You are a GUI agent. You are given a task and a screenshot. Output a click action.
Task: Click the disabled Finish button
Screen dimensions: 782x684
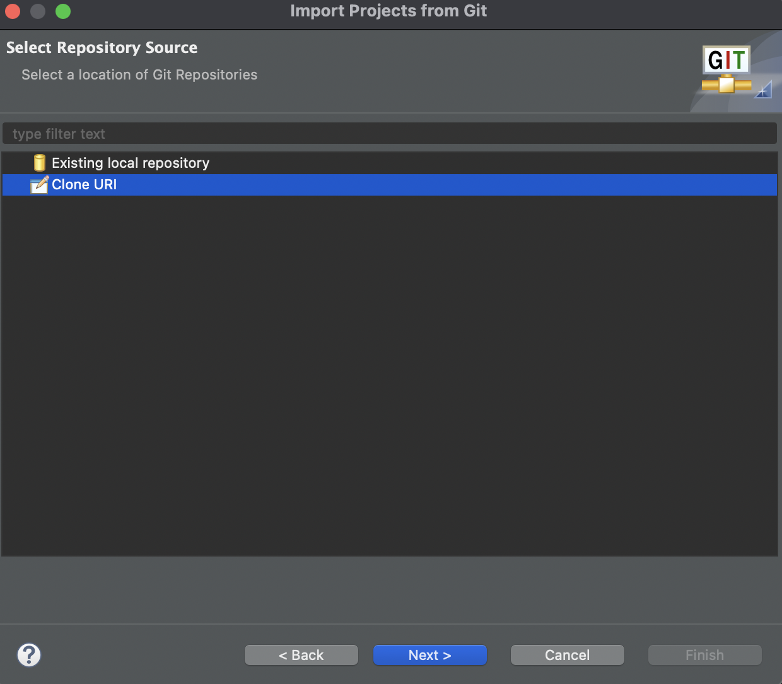coord(704,655)
